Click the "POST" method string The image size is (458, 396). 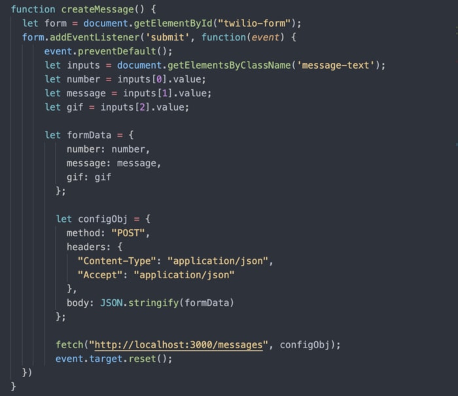tap(128, 233)
